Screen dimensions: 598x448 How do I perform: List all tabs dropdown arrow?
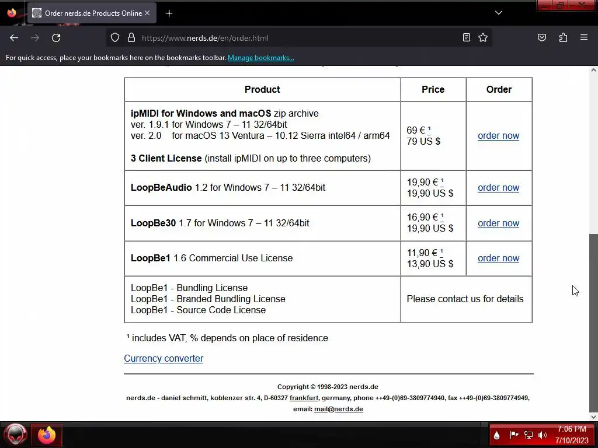[499, 13]
